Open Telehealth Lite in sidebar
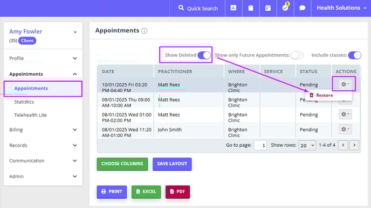Image resolution: width=371 pixels, height=208 pixels. (30, 115)
